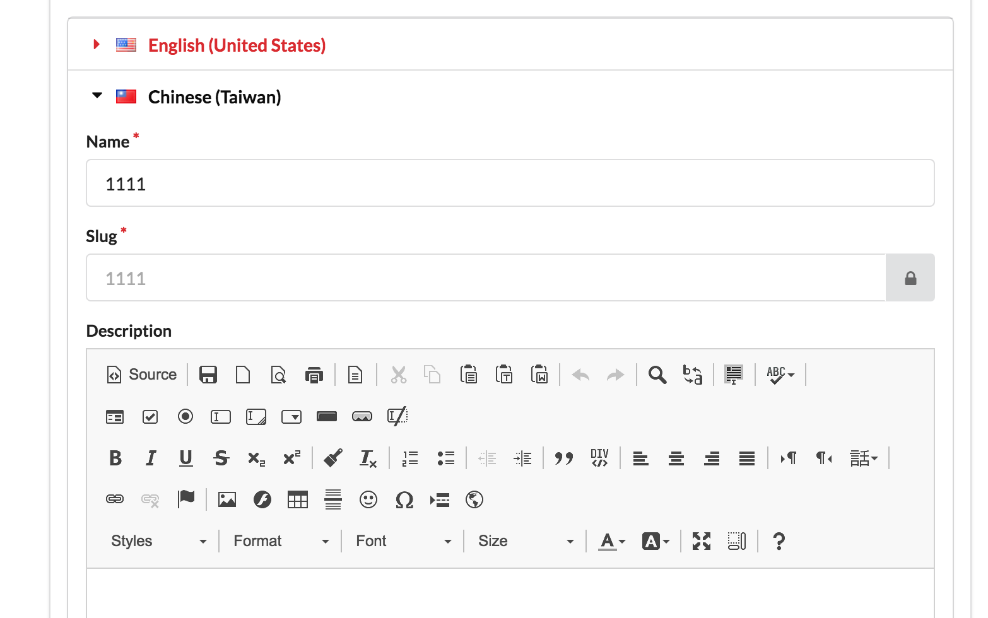Justify text alignment
Image resolution: width=988 pixels, height=618 pixels.
[x=747, y=458]
